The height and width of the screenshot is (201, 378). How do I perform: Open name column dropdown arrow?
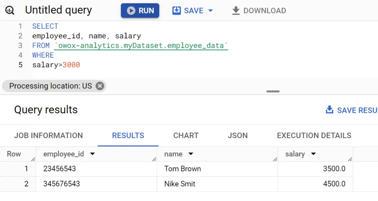coord(191,154)
